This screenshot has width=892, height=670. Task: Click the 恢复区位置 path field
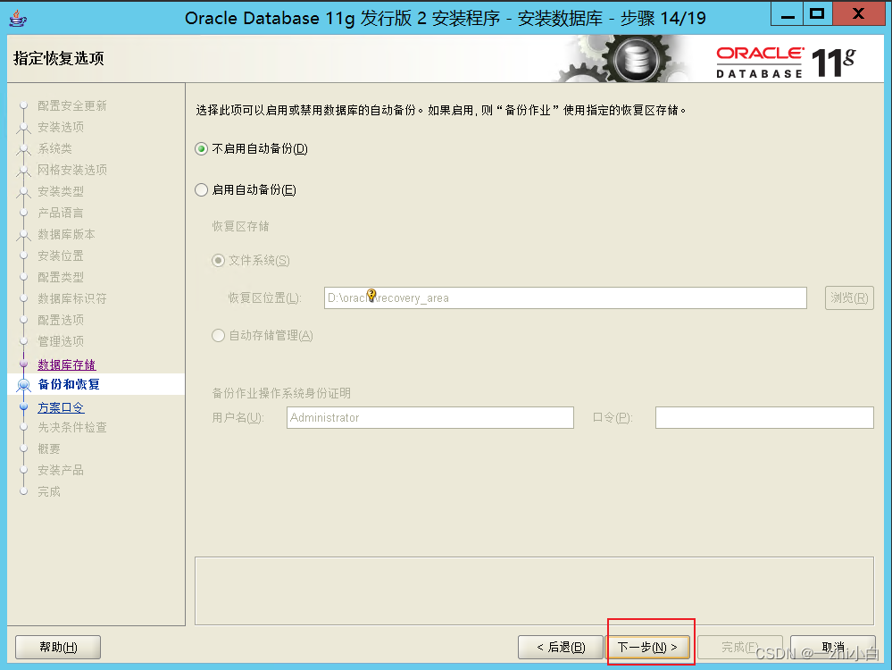tap(565, 297)
